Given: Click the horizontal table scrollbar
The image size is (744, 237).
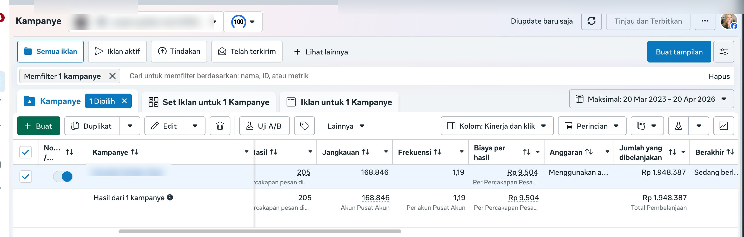Looking at the screenshot, I should (x=260, y=231).
